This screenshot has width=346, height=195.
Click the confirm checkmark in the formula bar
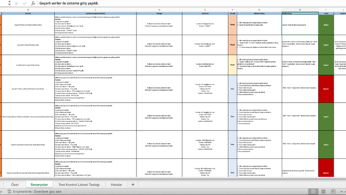tap(25, 3)
